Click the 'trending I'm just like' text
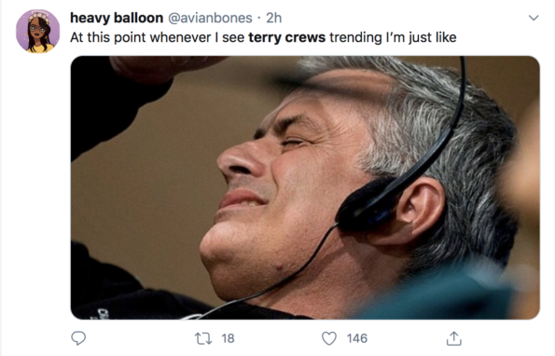Image resolution: width=555 pixels, height=356 pixels. pyautogui.click(x=393, y=37)
